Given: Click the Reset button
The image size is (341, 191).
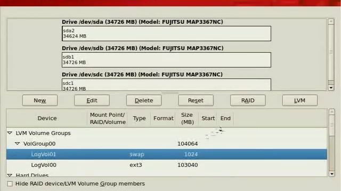Looking at the screenshot, I should 196,100.
